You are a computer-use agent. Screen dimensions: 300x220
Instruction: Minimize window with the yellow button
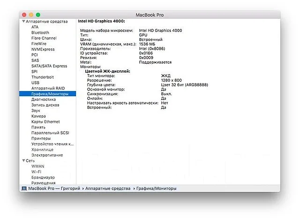(31, 15)
